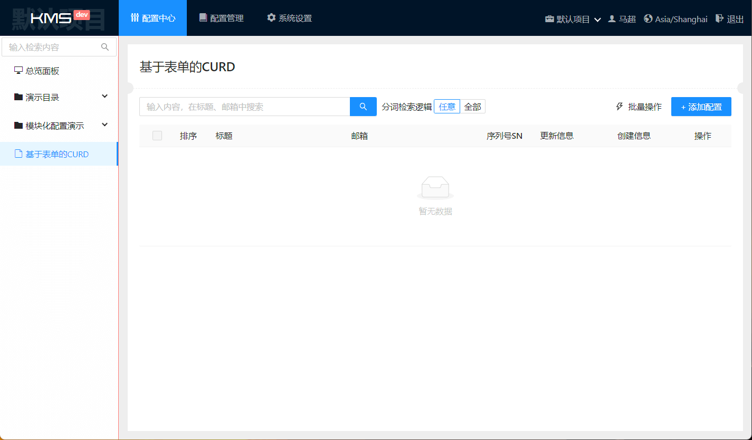
Task: Click the lightning icon for 批量操作
Action: (620, 107)
